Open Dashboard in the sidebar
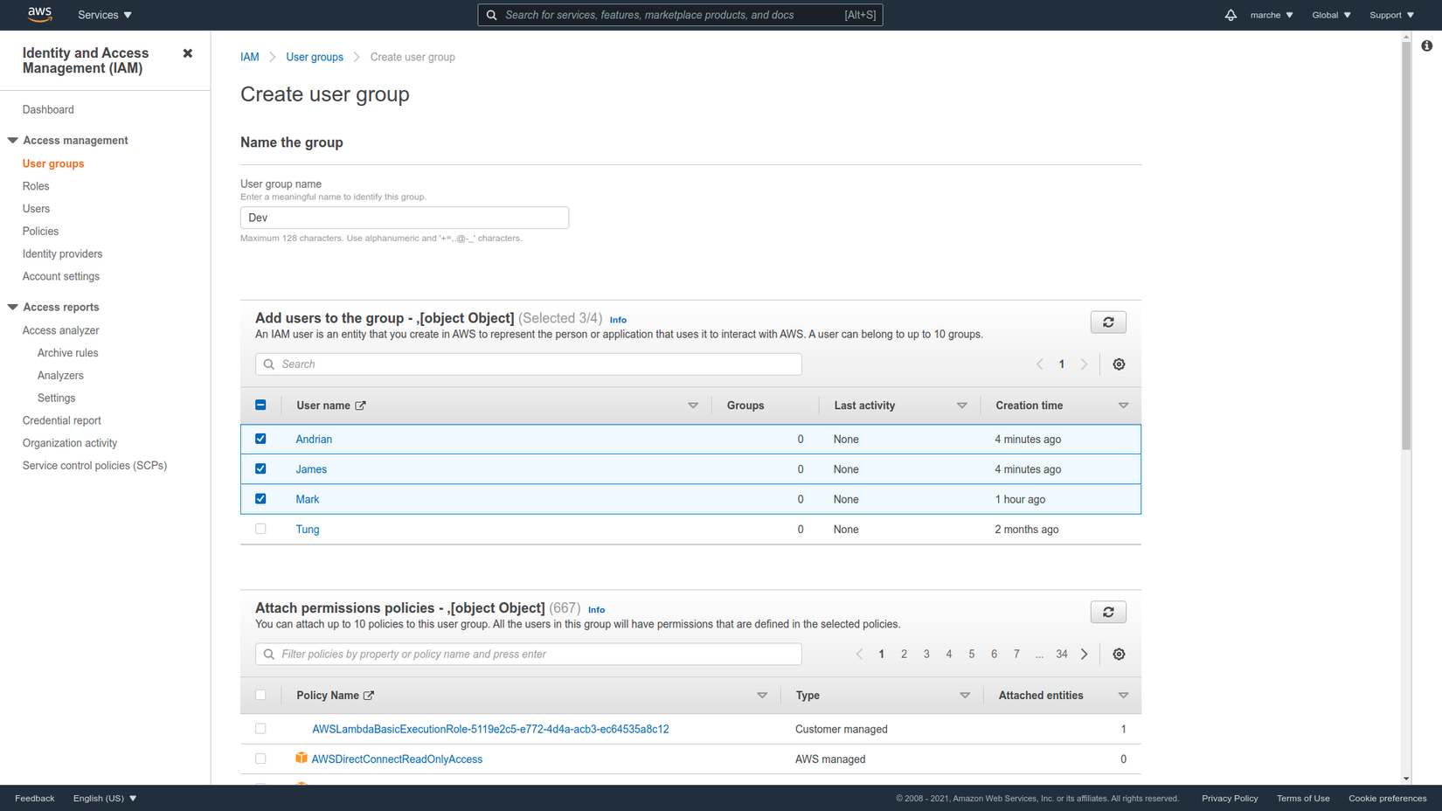Screen dimensions: 1442x811 click(48, 109)
